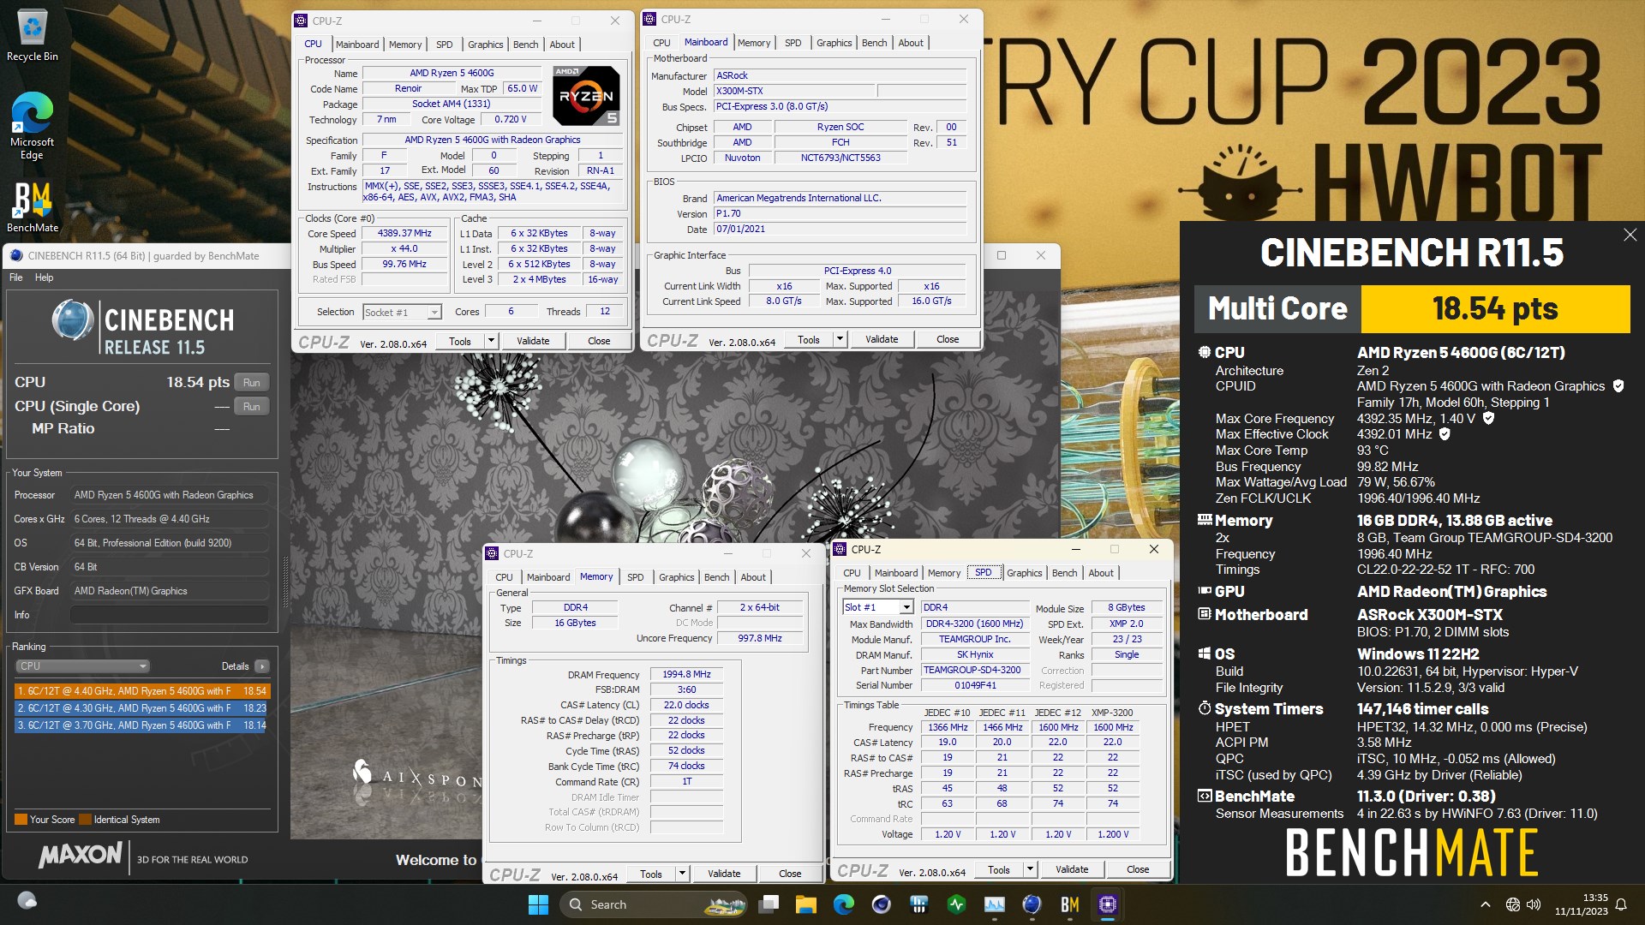Image resolution: width=1645 pixels, height=925 pixels.
Task: Click Cinebench R11.5 logo sphere
Action: (x=73, y=321)
